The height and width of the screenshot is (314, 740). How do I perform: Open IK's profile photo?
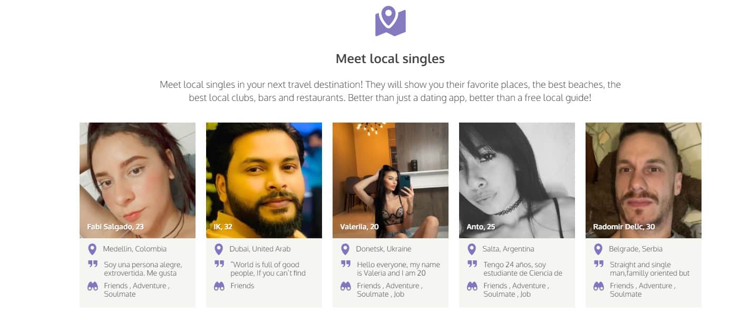(264, 180)
